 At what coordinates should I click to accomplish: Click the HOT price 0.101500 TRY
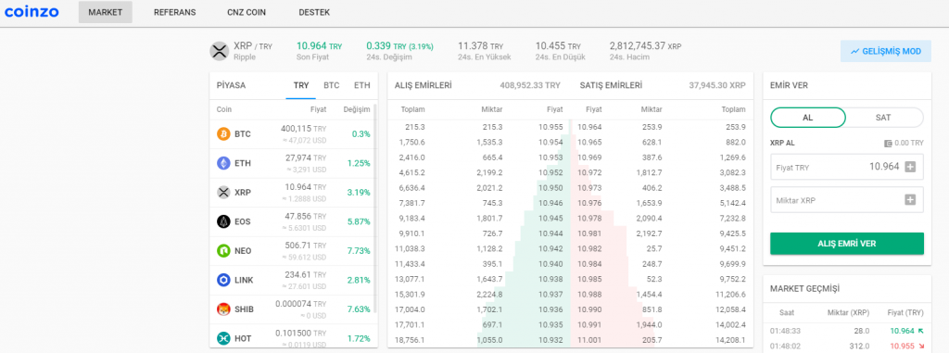pyautogui.click(x=301, y=333)
